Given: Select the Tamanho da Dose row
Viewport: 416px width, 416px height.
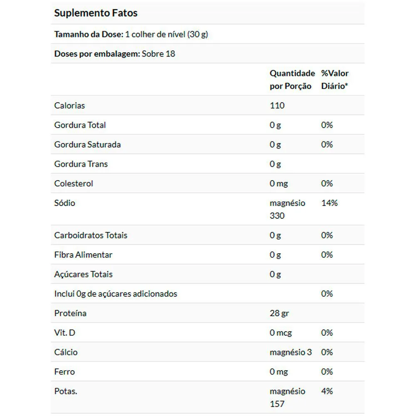Looking at the screenshot, I should point(208,34).
